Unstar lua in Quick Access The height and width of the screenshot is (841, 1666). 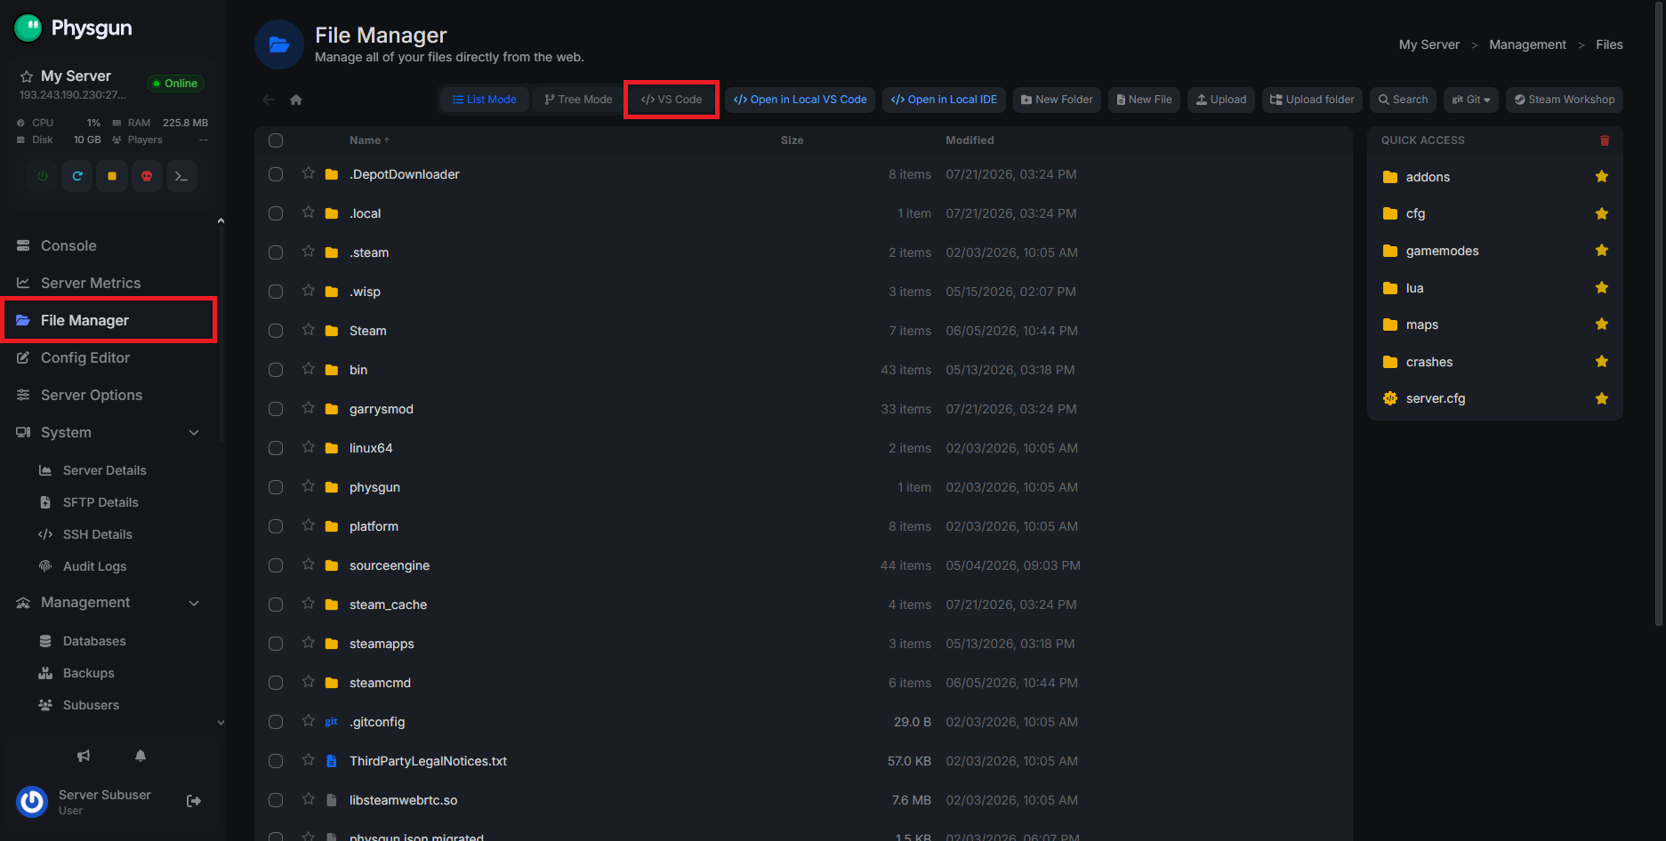point(1602,288)
